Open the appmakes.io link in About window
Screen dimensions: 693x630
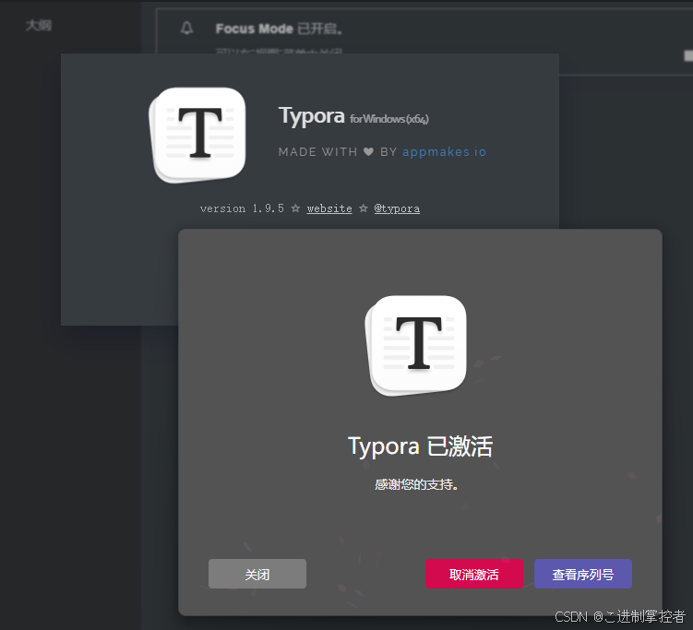click(444, 152)
